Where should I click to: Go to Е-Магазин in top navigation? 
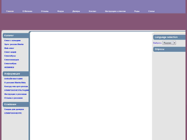[x=28, y=11]
